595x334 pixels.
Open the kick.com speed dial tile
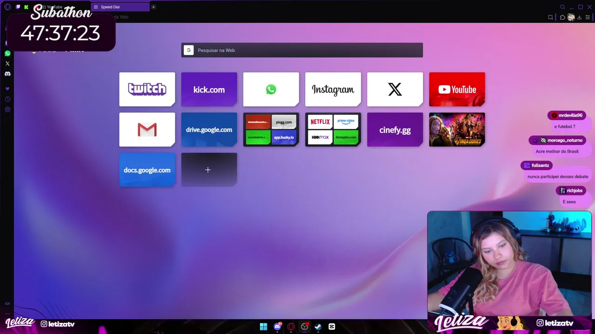point(209,89)
